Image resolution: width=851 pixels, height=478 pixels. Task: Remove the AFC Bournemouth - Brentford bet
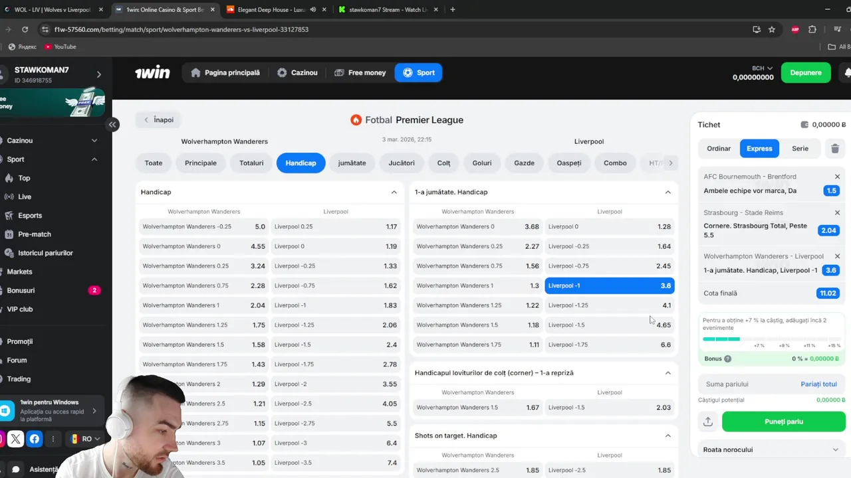coord(837,177)
